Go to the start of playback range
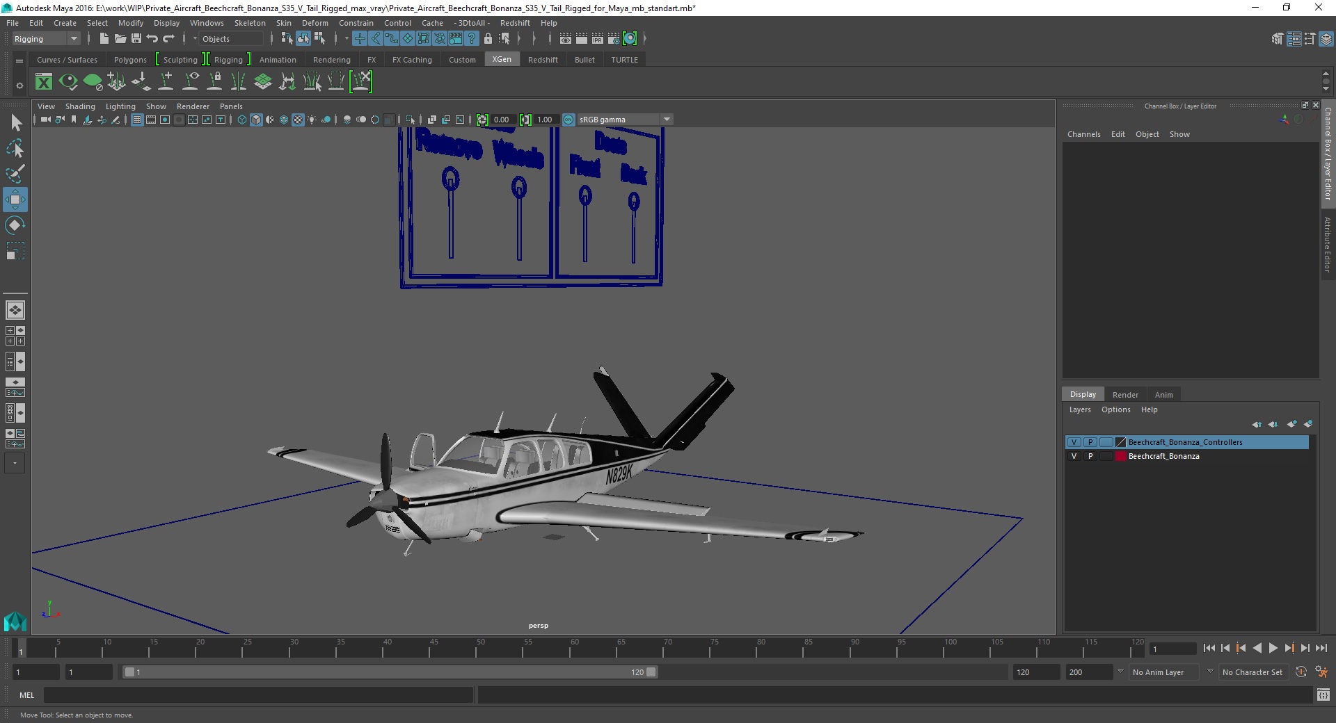Image resolution: width=1336 pixels, height=723 pixels. [1209, 648]
